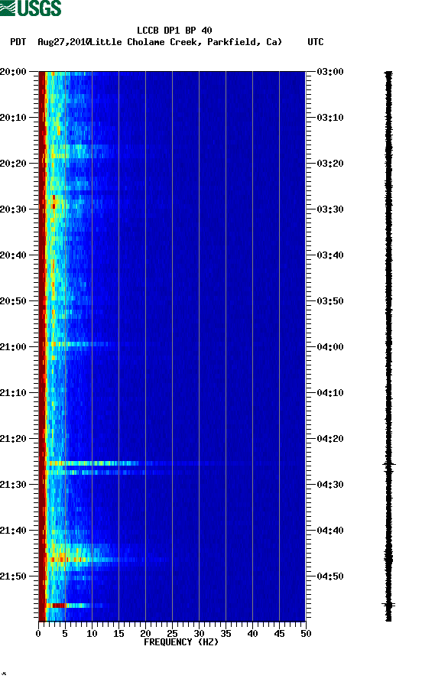The image size is (422, 682).
Task: Click the '30' frequency axis label
Action: pyautogui.click(x=199, y=634)
